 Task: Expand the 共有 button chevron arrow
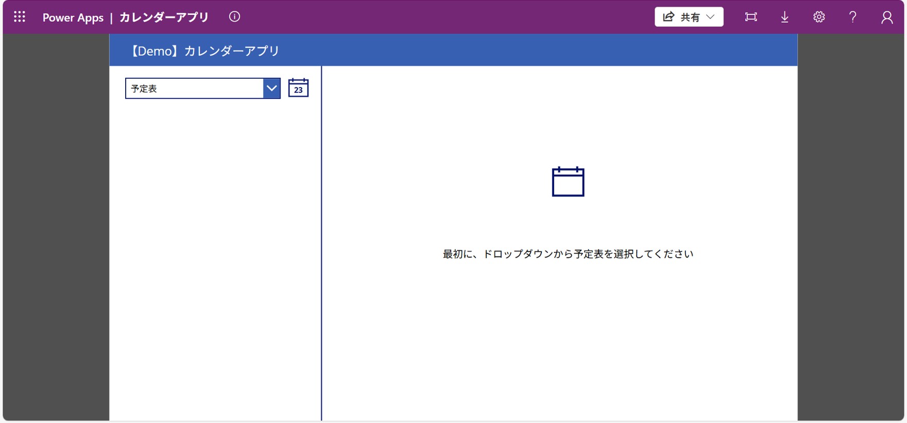[711, 17]
